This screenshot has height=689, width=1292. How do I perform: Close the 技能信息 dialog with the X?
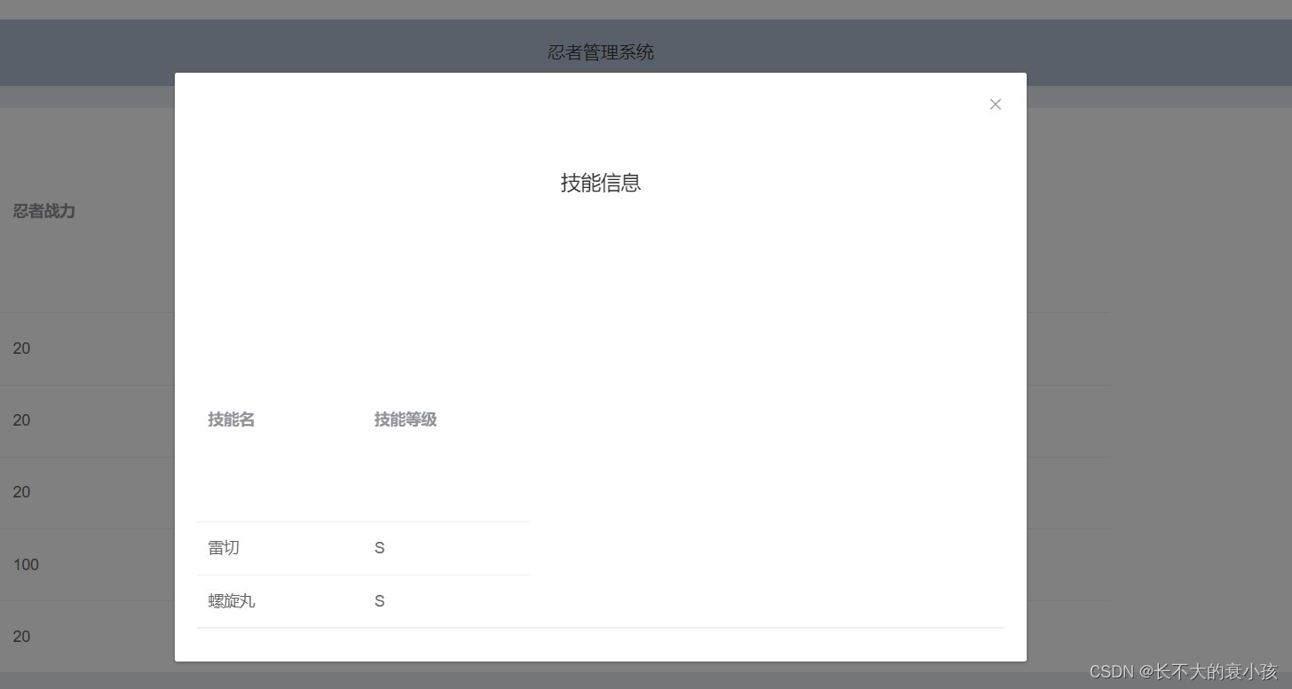pyautogui.click(x=995, y=105)
